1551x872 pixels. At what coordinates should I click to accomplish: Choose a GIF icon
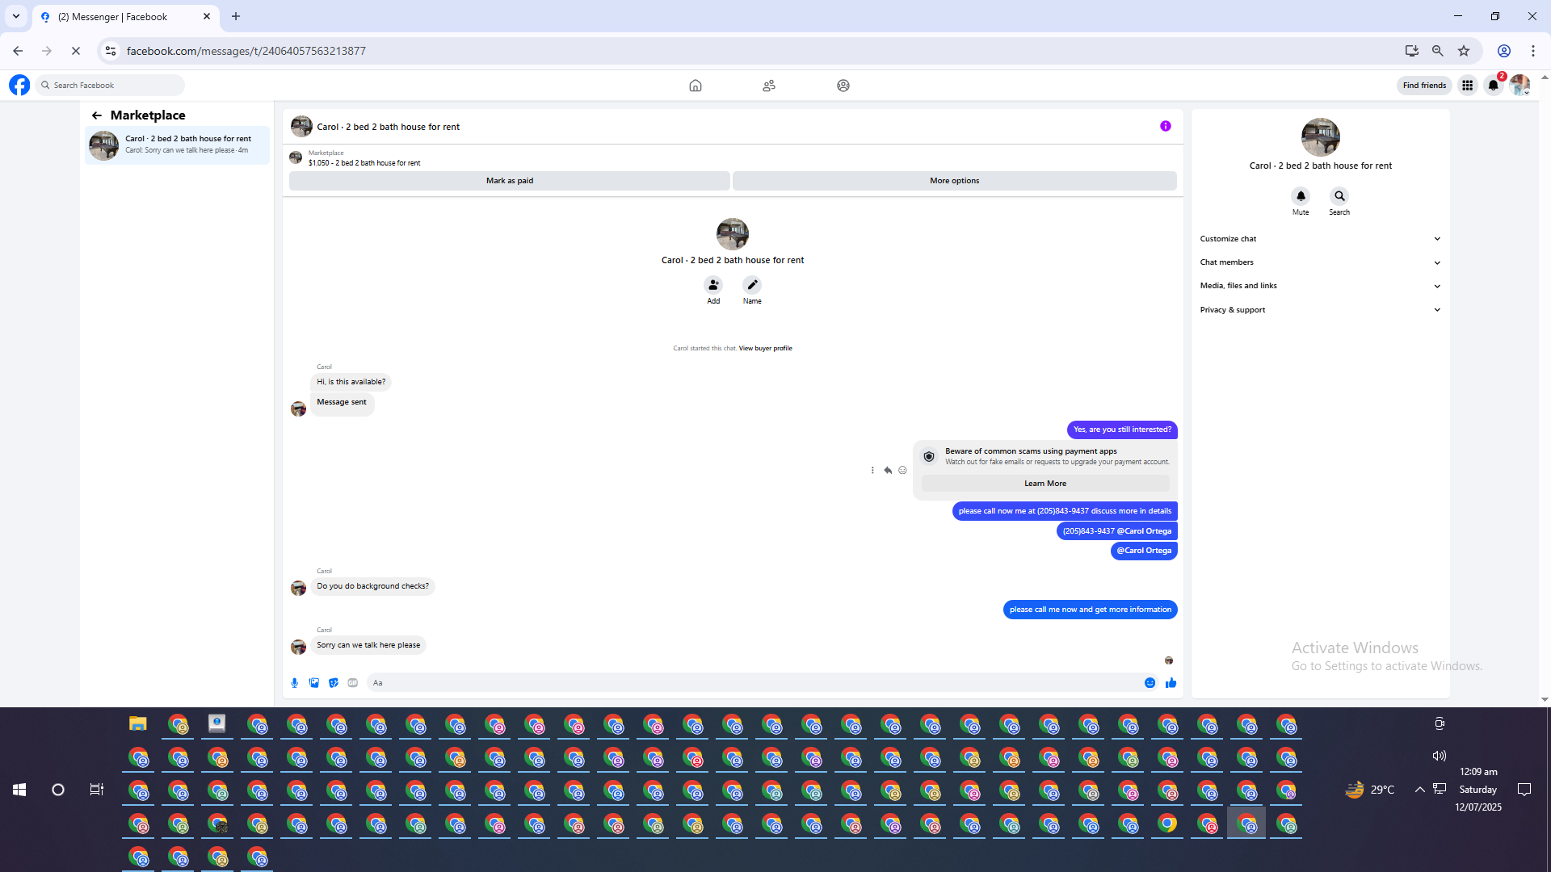point(353,683)
